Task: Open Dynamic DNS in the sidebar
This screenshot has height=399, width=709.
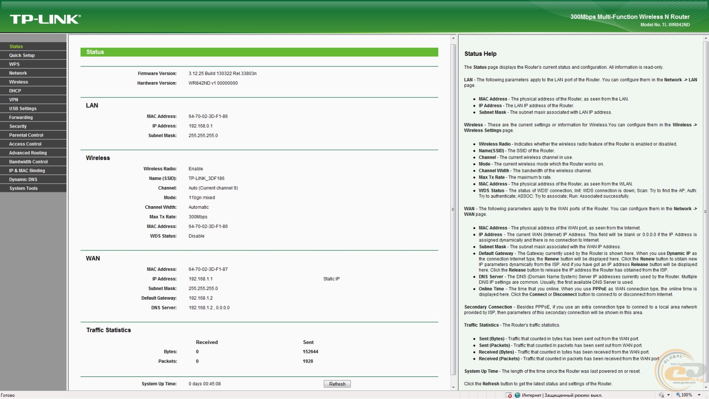Action: [x=33, y=180]
